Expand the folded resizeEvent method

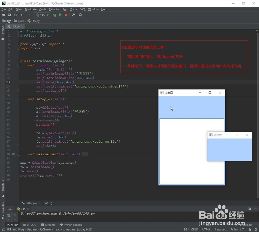(x=19, y=154)
